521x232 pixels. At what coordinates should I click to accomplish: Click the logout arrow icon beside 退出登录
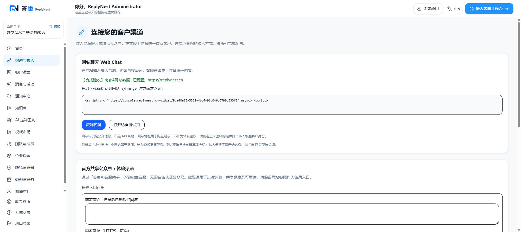[9, 223]
